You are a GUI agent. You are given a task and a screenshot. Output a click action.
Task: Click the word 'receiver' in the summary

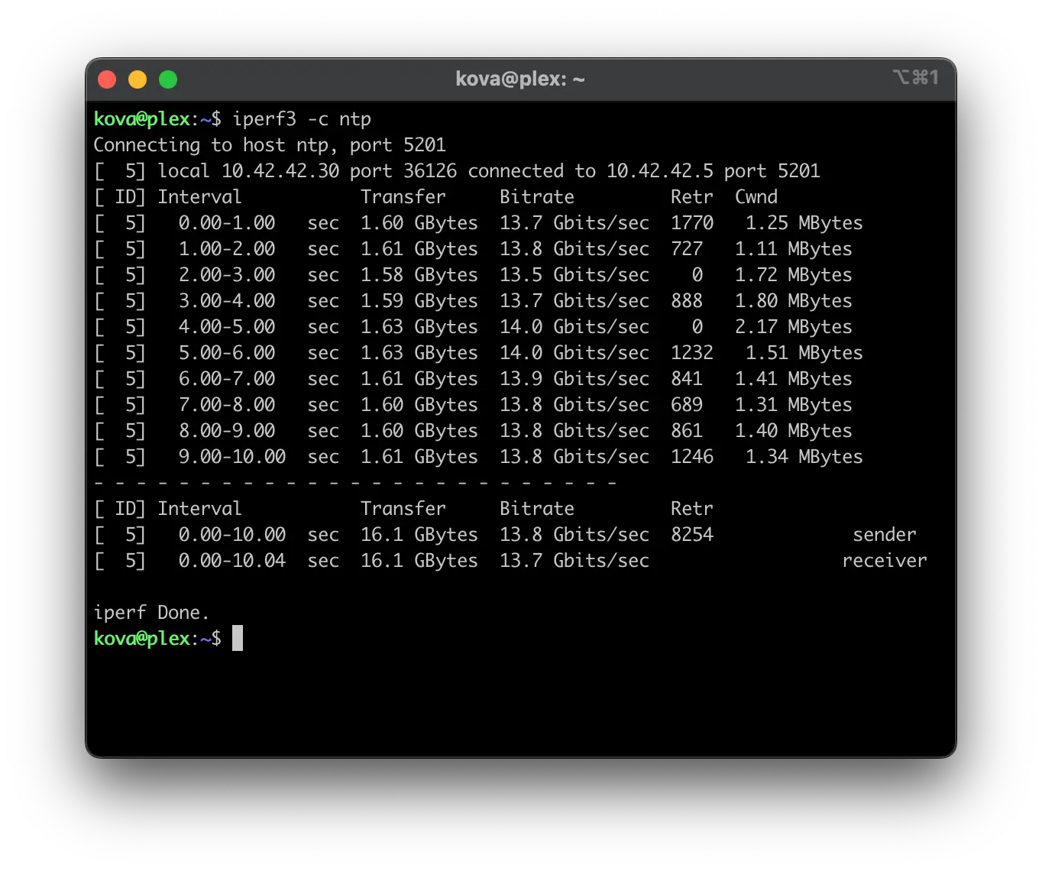(x=884, y=561)
